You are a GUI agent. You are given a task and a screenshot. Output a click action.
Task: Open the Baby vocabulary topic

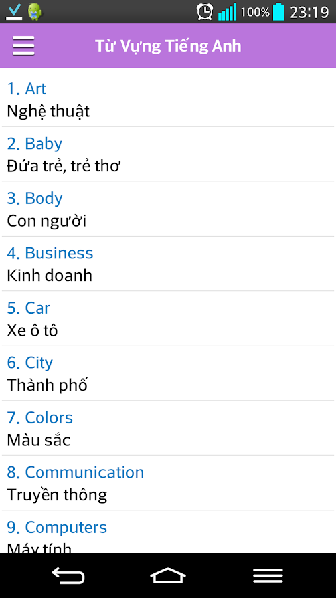coord(168,154)
